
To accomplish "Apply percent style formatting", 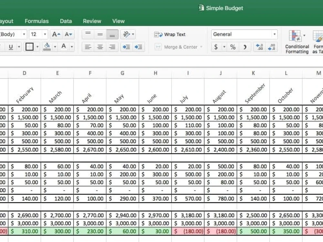I will (x=233, y=47).
